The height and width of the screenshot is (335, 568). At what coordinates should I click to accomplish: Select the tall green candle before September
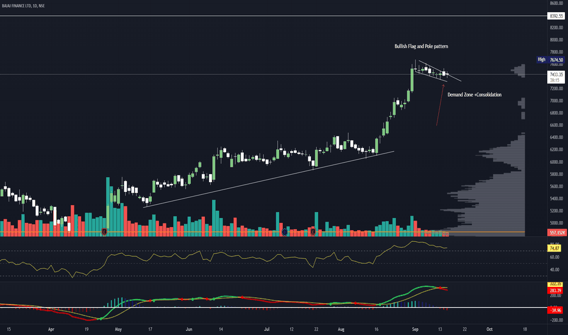point(412,80)
